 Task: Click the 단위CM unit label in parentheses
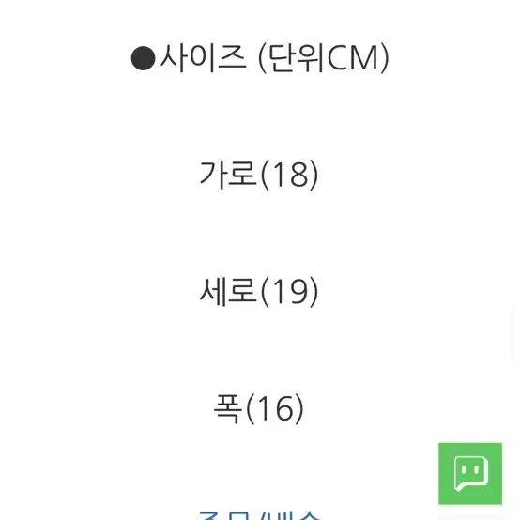[x=323, y=58]
